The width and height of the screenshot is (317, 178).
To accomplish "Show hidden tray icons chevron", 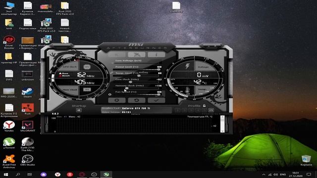I will [x=264, y=175].
